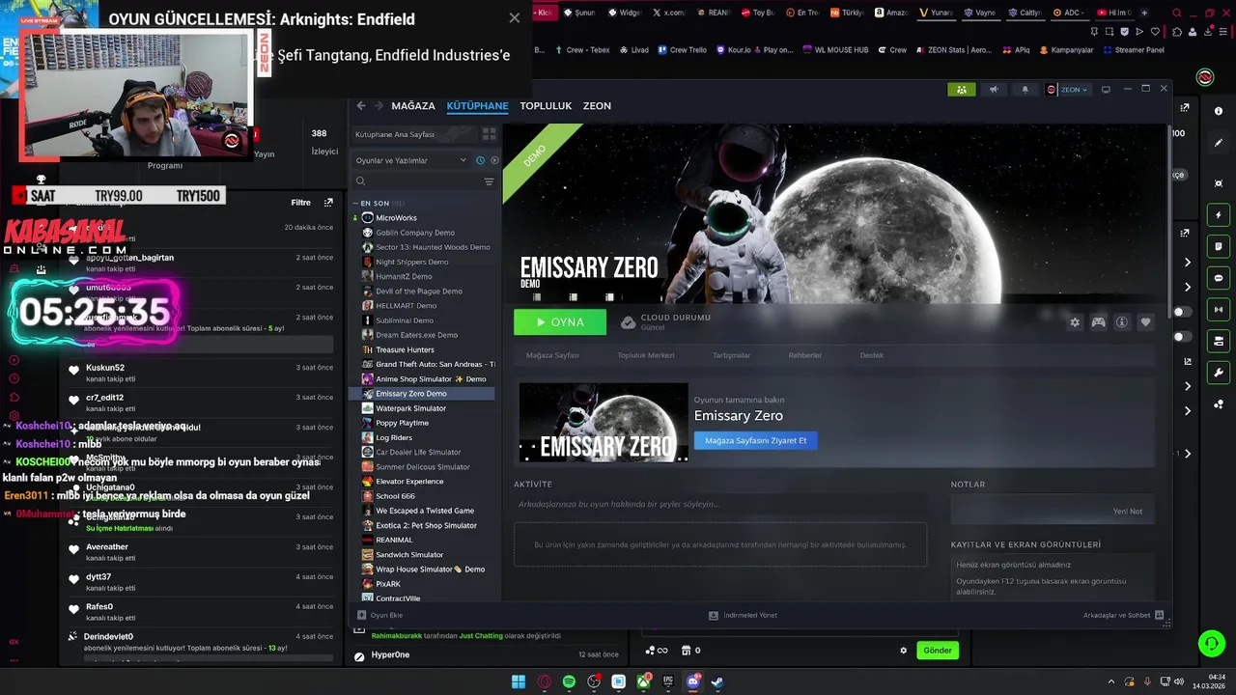The height and width of the screenshot is (695, 1236).
Task: Sort library by recent activity clock icon
Action: click(x=480, y=160)
